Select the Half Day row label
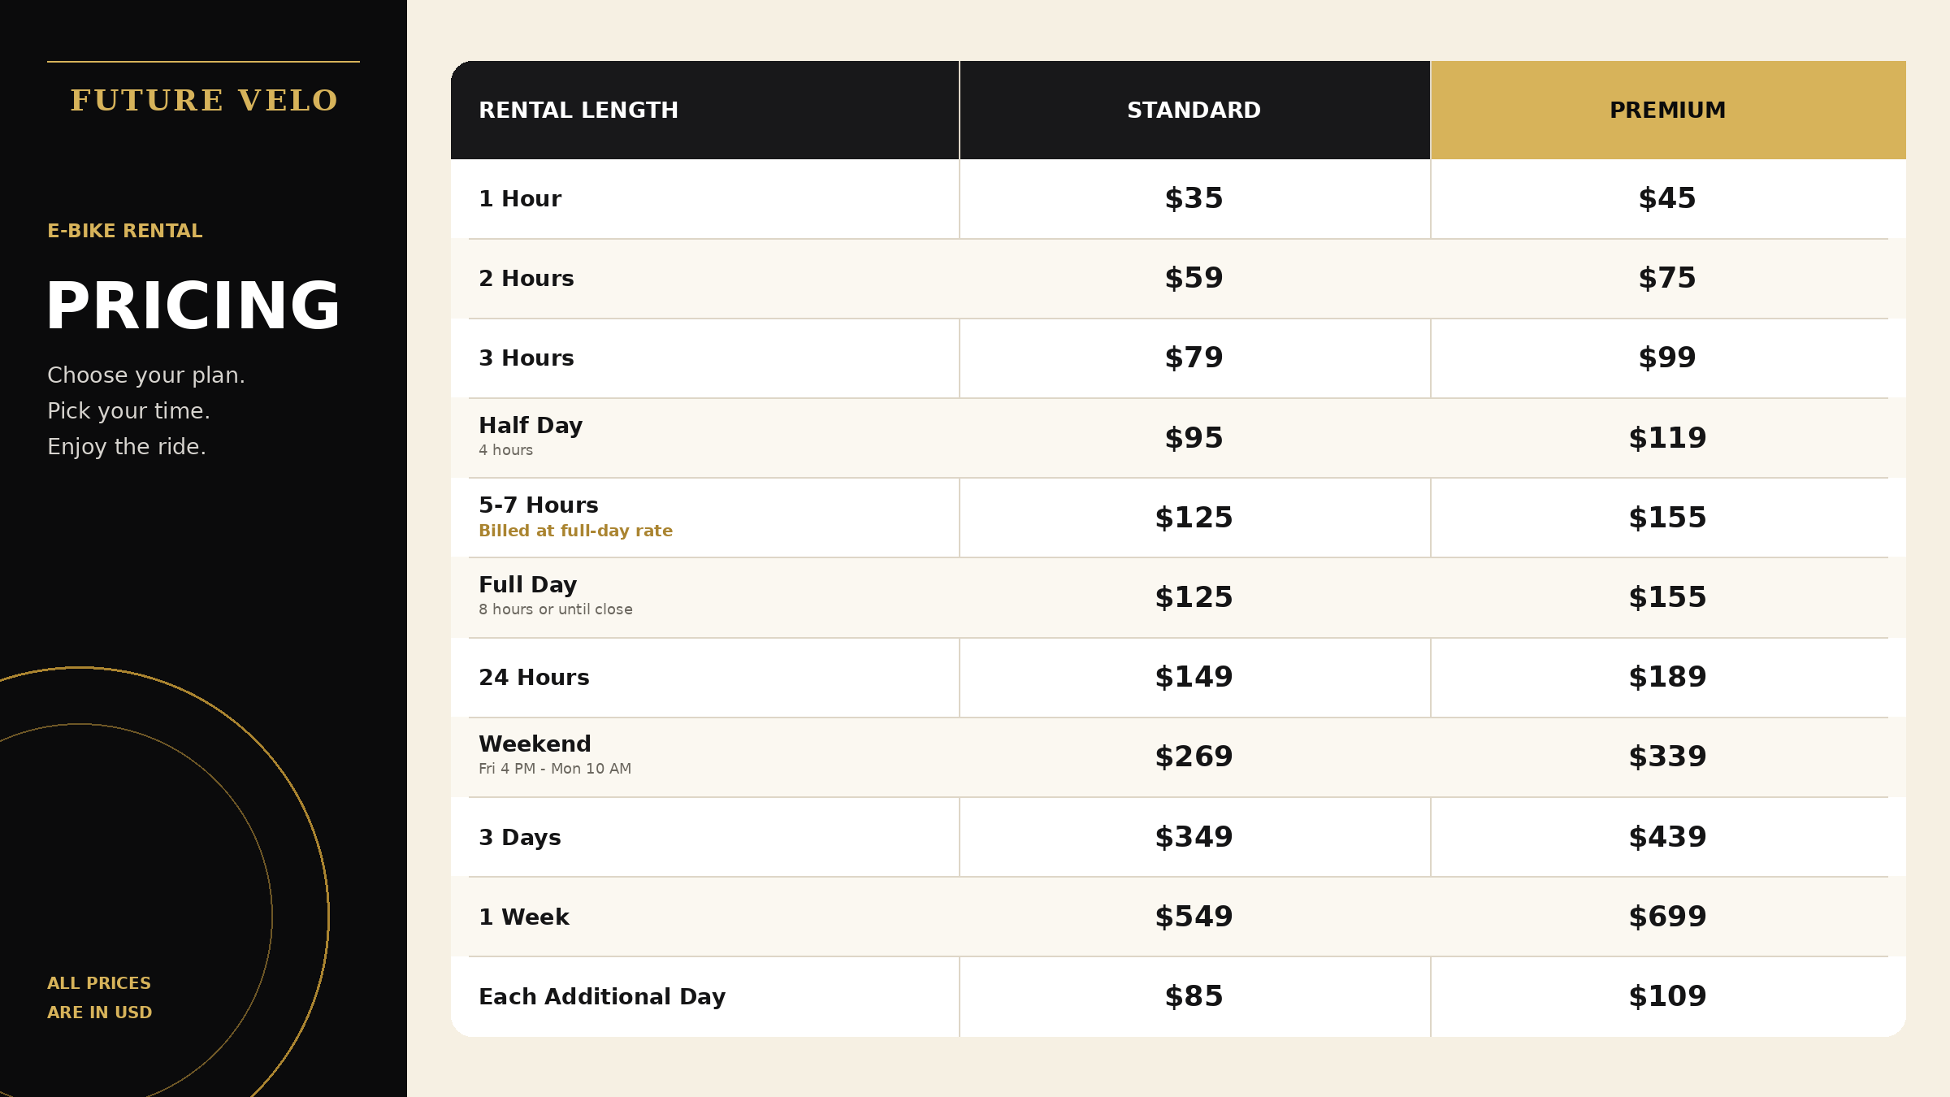The height and width of the screenshot is (1097, 1950). click(x=531, y=425)
